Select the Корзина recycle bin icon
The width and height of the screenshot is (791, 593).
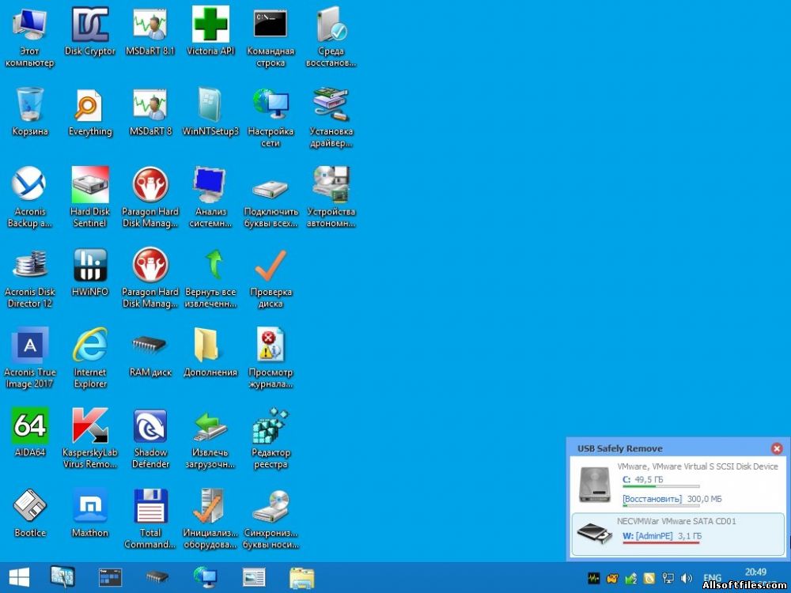click(x=30, y=112)
